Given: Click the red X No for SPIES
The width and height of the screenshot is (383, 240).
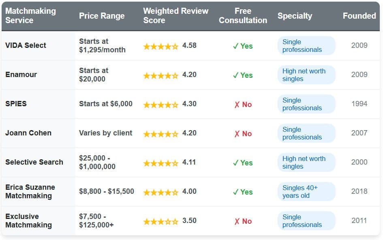Looking at the screenshot, I should click(x=243, y=105).
